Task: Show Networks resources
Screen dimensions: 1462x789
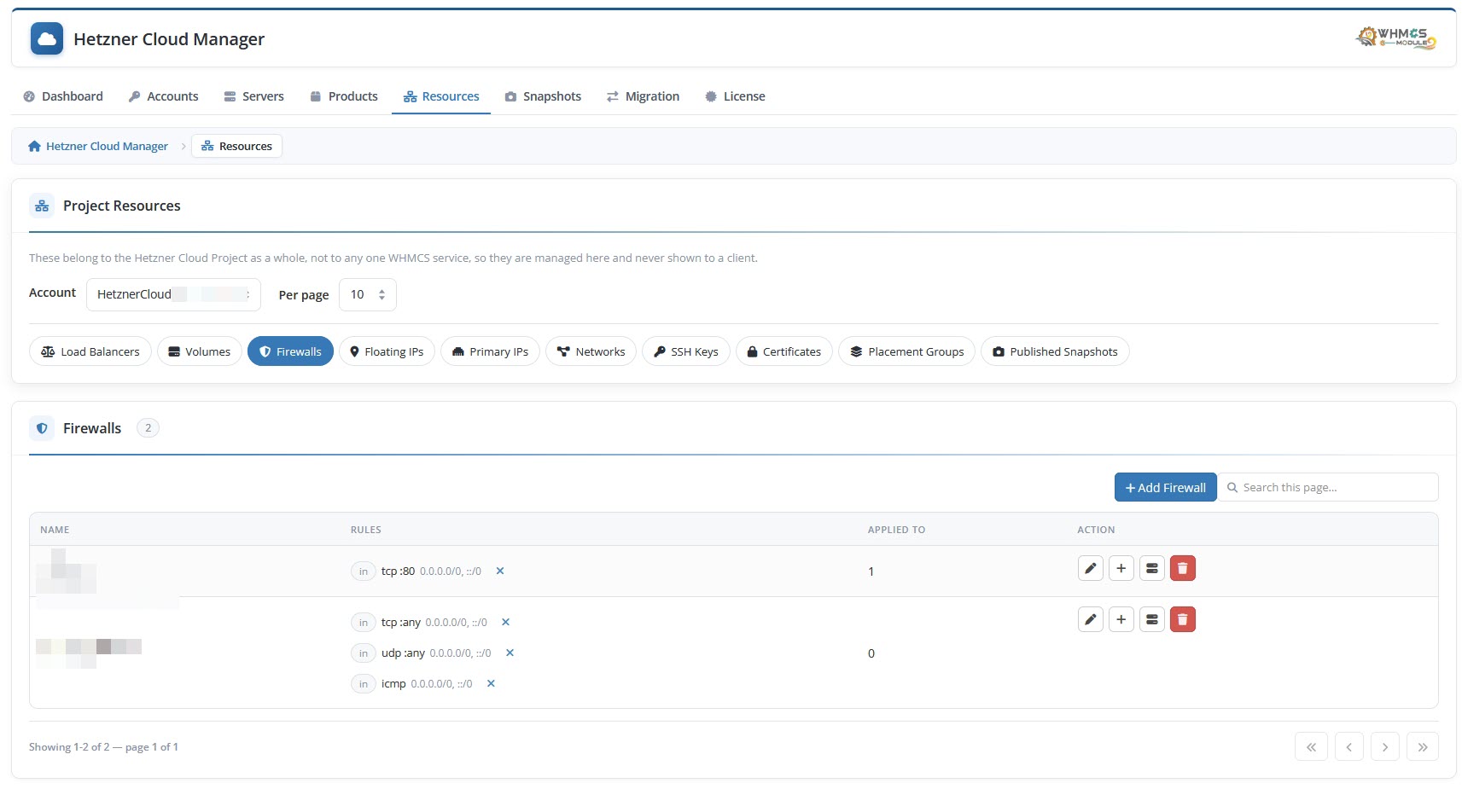Action: pos(591,351)
